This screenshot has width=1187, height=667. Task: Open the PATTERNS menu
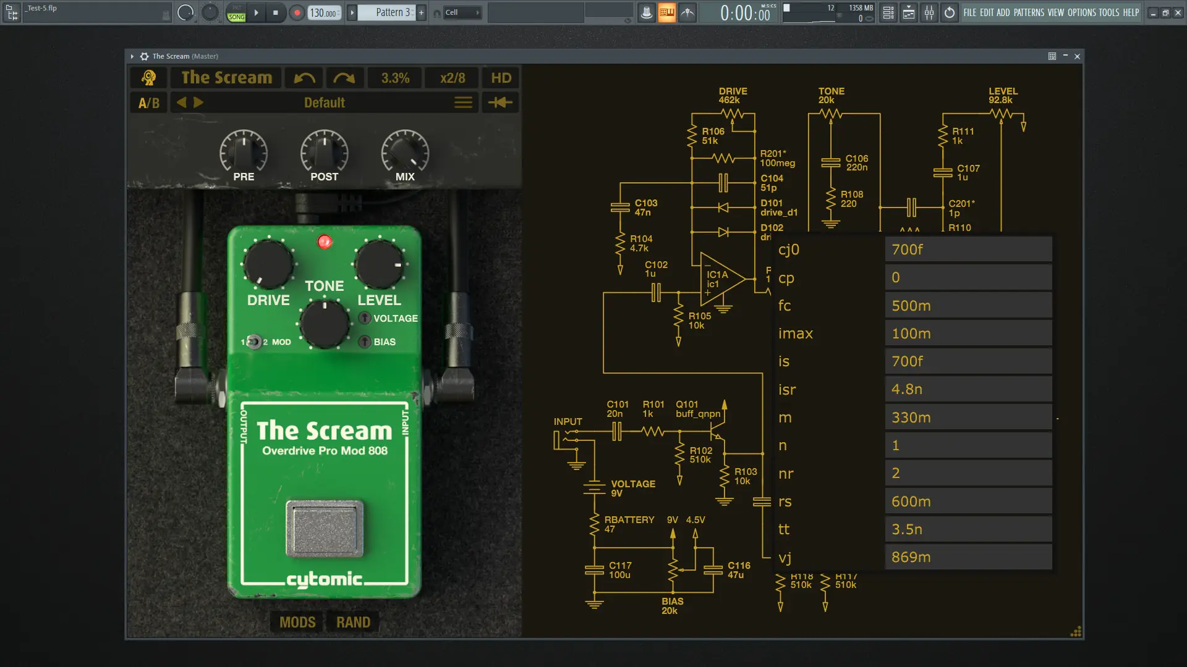pyautogui.click(x=1029, y=12)
